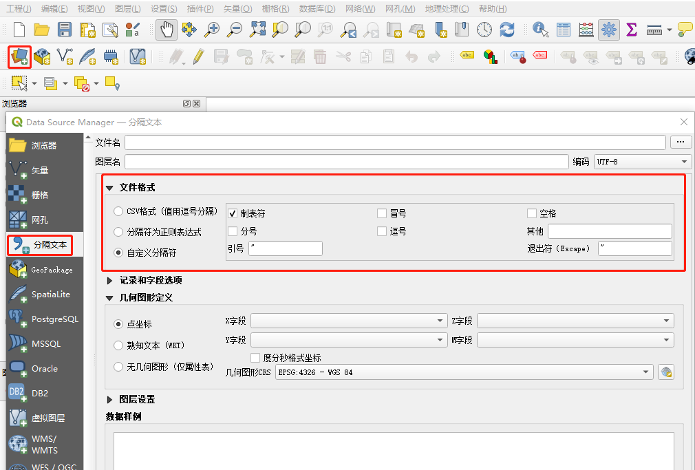
Task: Click the Select CRS globe button
Action: tap(665, 372)
